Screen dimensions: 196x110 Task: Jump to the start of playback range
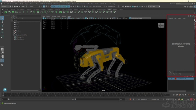tap(174, 95)
